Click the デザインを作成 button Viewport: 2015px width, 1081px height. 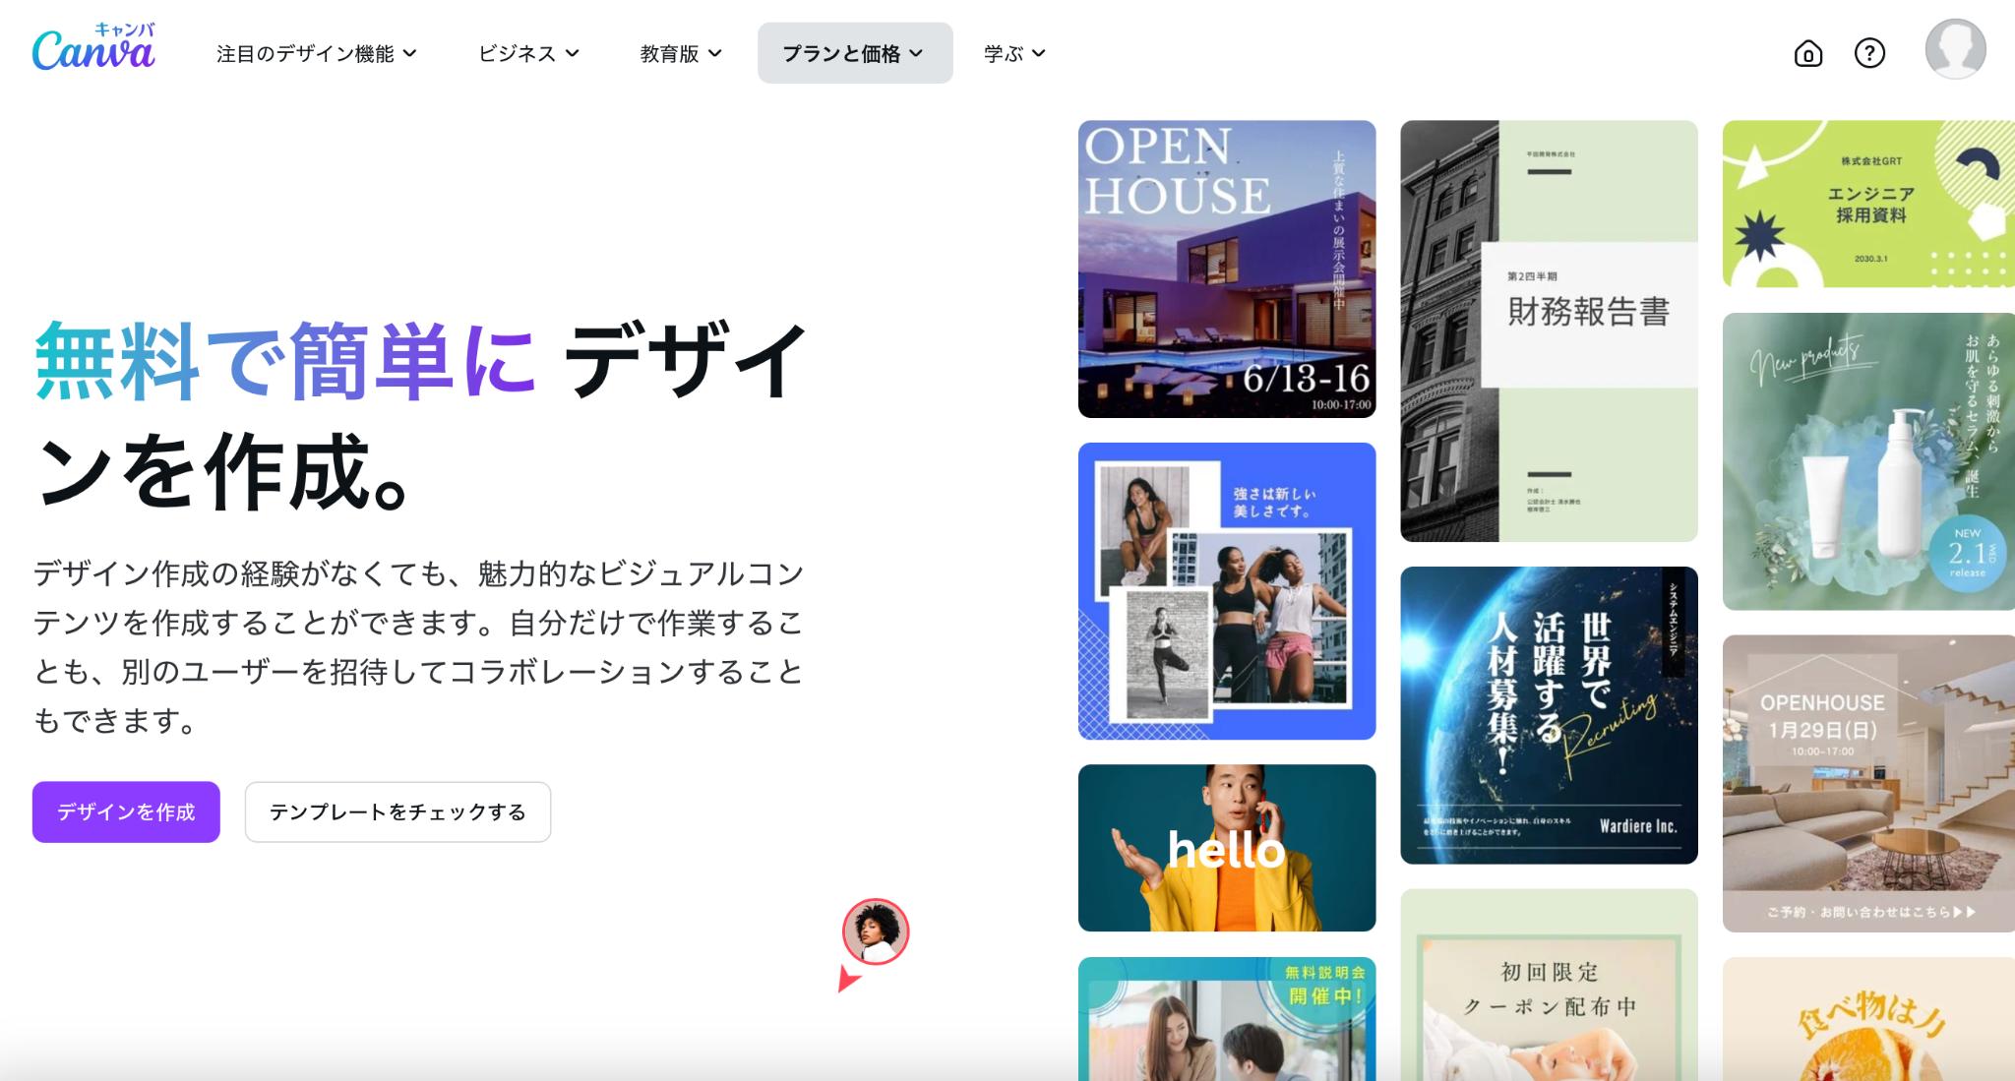126,811
